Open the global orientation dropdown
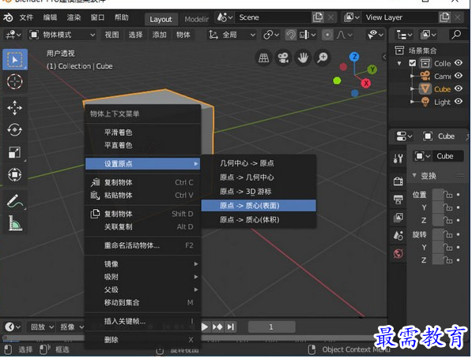This screenshot has height=362, width=472. point(232,35)
